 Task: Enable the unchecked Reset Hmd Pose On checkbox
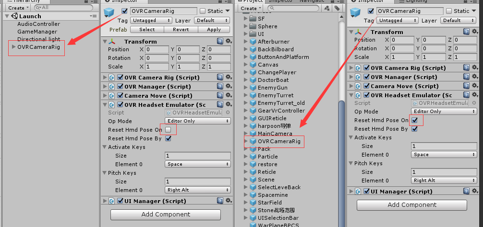click(168, 130)
